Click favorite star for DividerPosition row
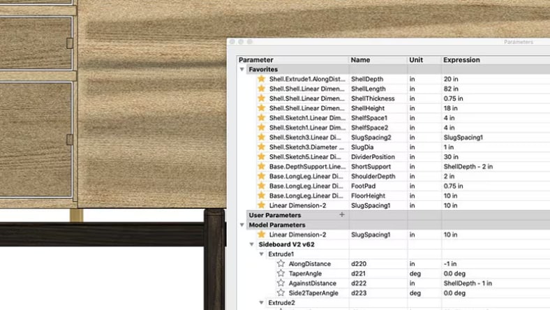The height and width of the screenshot is (310, 550). [262, 157]
